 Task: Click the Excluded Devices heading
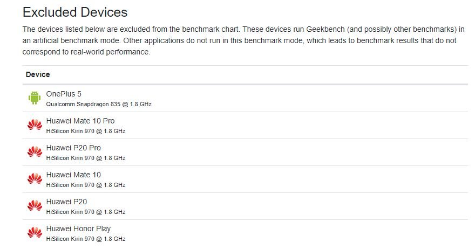(75, 12)
